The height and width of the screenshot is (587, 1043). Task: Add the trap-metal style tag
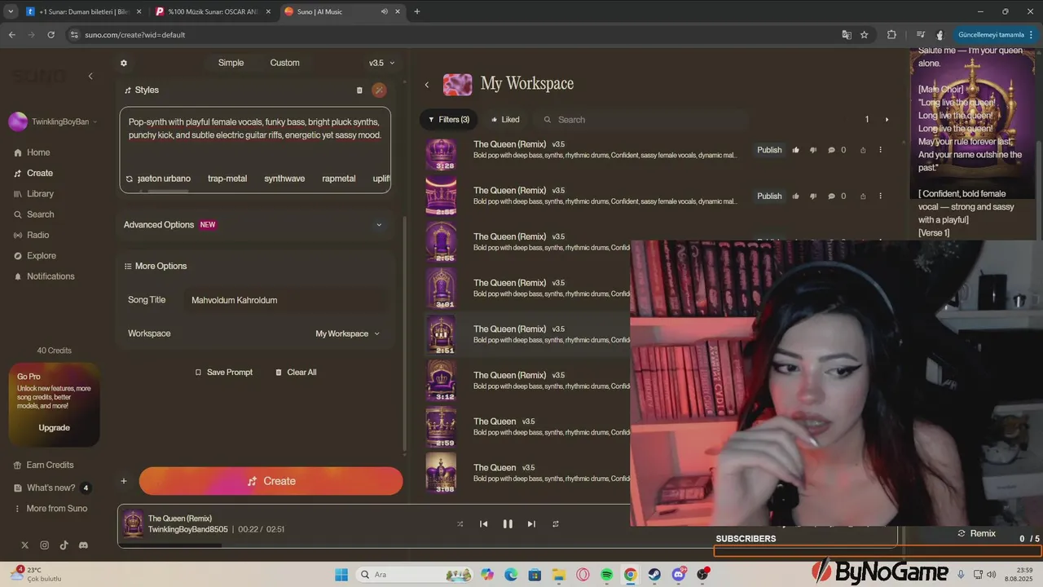tap(227, 179)
